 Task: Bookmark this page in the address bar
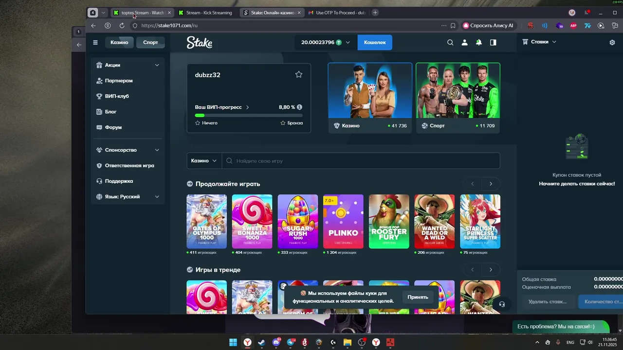coord(453,25)
